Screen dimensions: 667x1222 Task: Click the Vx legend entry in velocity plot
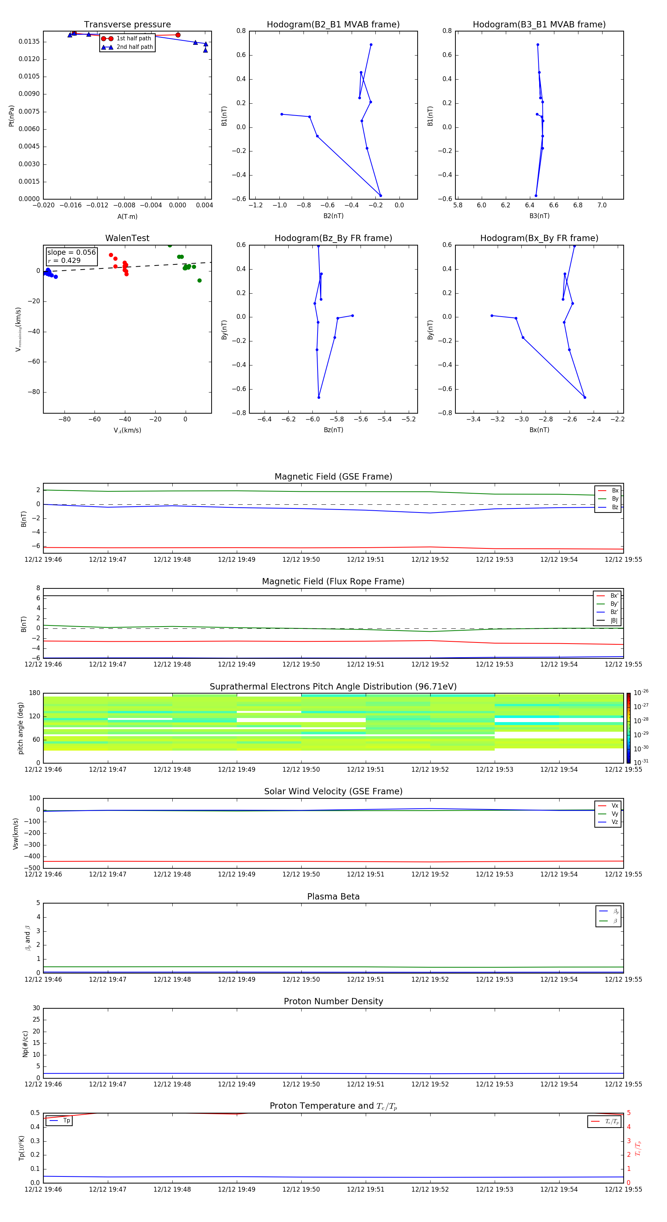point(608,806)
